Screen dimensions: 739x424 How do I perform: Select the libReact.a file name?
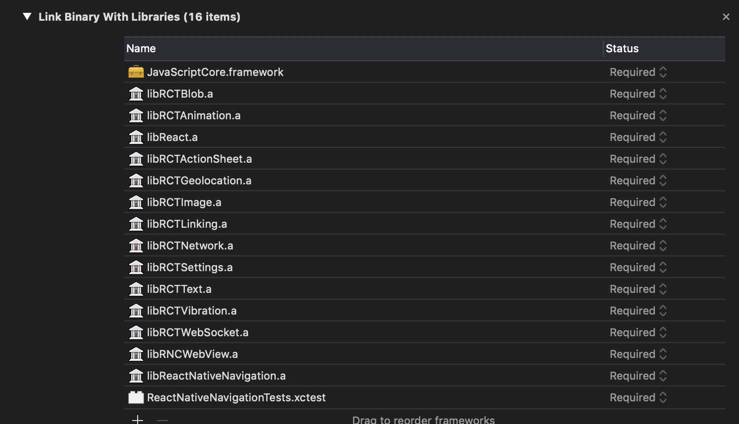click(x=172, y=137)
